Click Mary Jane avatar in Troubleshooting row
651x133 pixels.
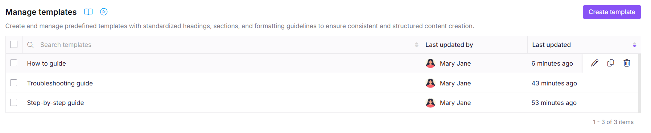pyautogui.click(x=430, y=83)
